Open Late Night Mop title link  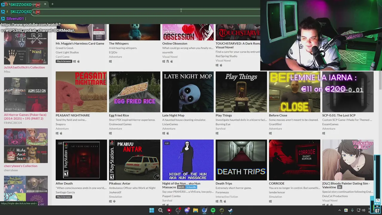pyautogui.click(x=173, y=115)
